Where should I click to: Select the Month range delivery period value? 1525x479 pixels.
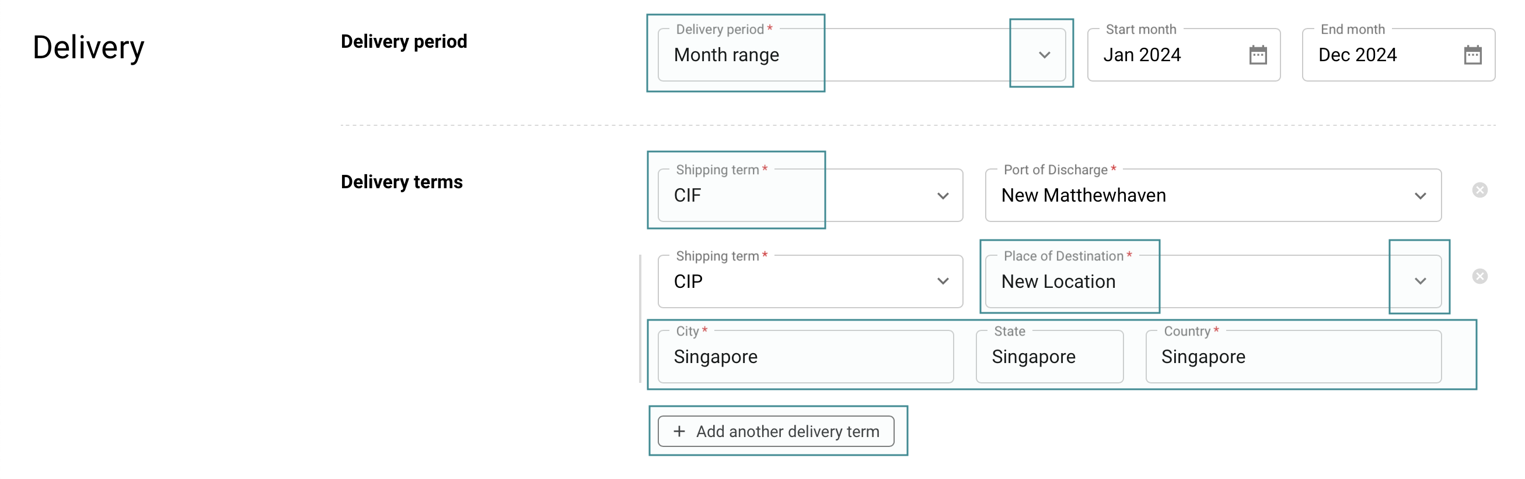[727, 55]
